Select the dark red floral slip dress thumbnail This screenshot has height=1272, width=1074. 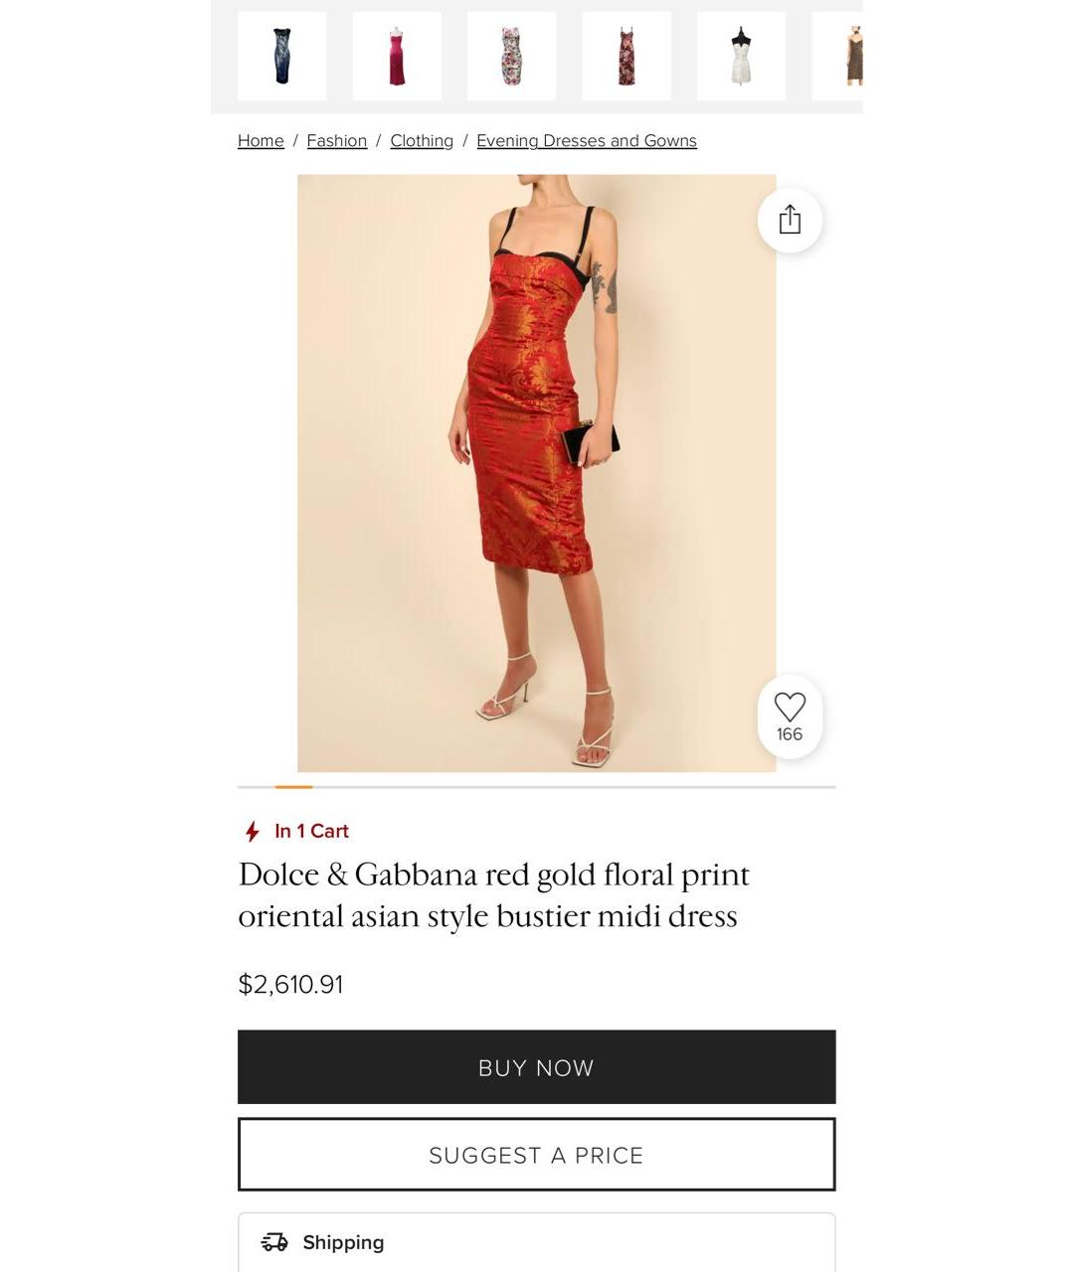[626, 57]
